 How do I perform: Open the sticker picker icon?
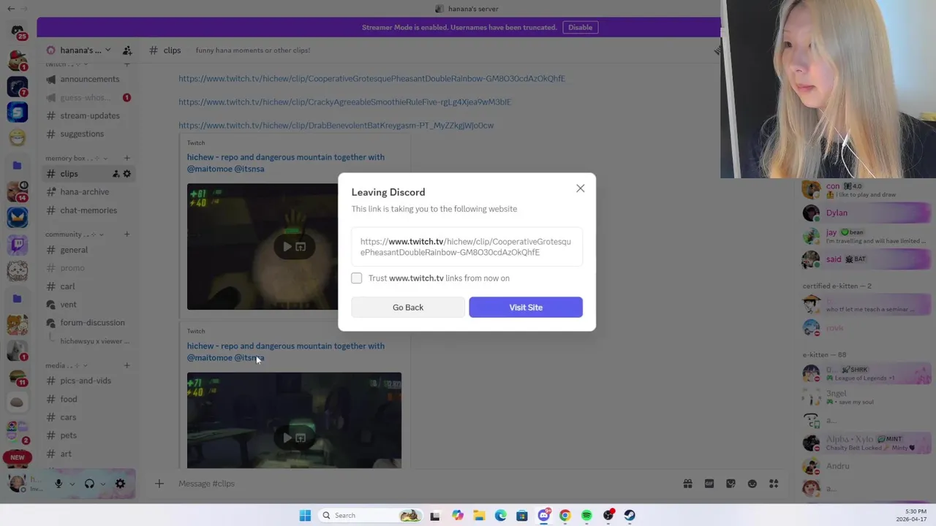tap(731, 484)
